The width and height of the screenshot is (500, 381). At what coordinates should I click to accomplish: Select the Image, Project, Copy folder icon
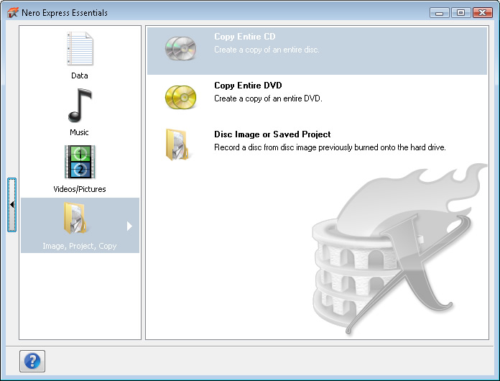coord(75,219)
